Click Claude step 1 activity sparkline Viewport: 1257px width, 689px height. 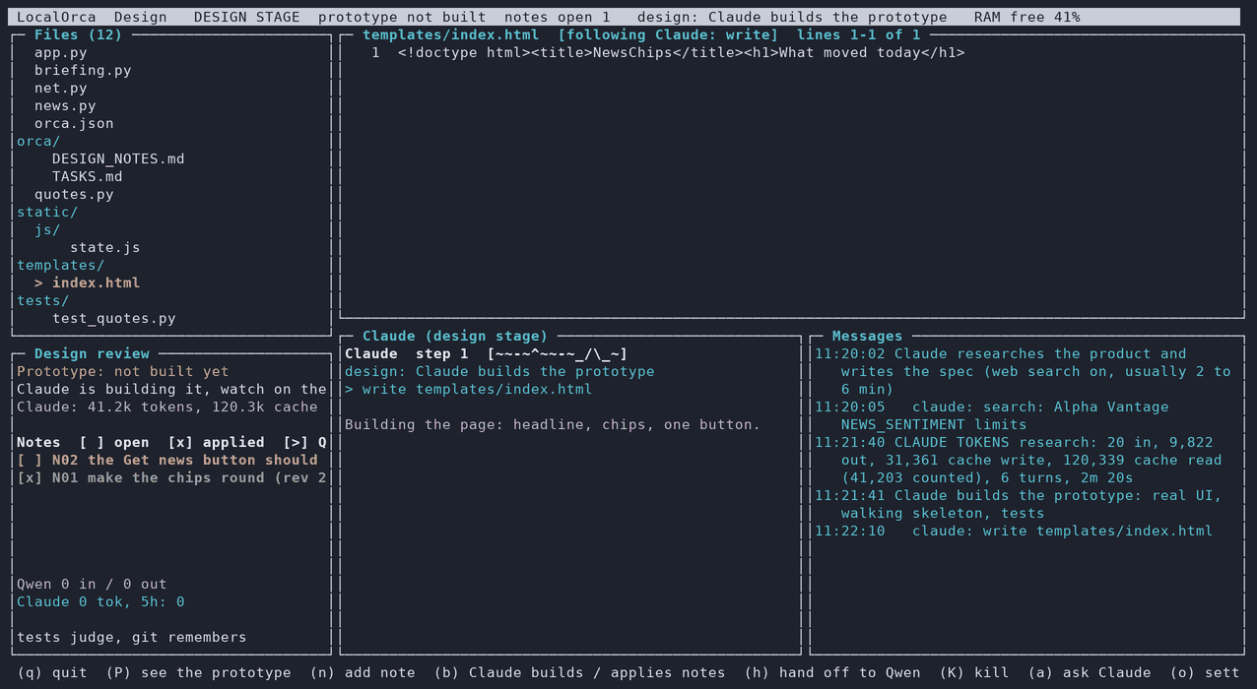point(558,353)
